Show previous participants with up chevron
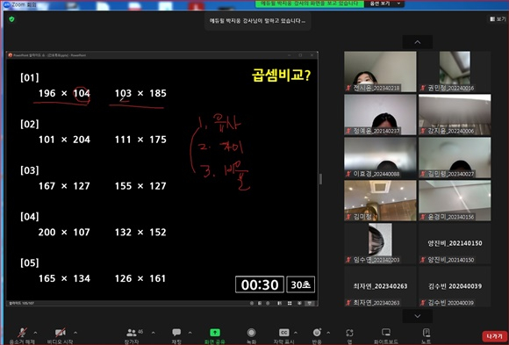Screen dimensions: 509x345 418,42
